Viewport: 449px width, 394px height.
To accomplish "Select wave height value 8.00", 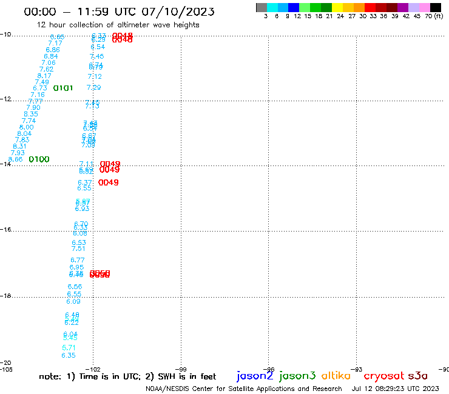I will point(26,127).
